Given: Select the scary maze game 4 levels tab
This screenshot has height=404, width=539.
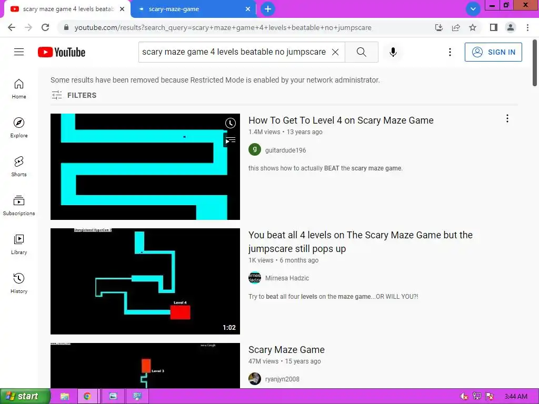Looking at the screenshot, I should coord(67,9).
